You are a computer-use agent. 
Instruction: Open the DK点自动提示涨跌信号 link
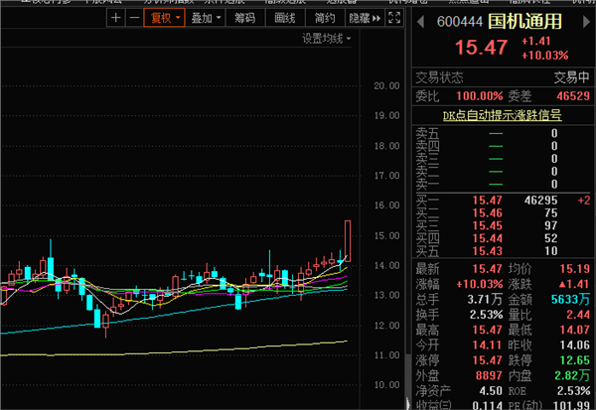click(504, 115)
